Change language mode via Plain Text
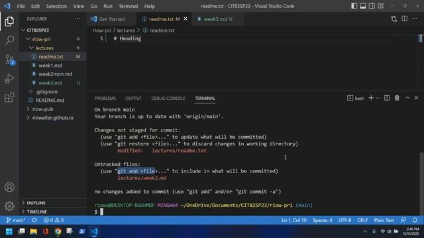Viewport: 424px width, 238px height. (384, 220)
